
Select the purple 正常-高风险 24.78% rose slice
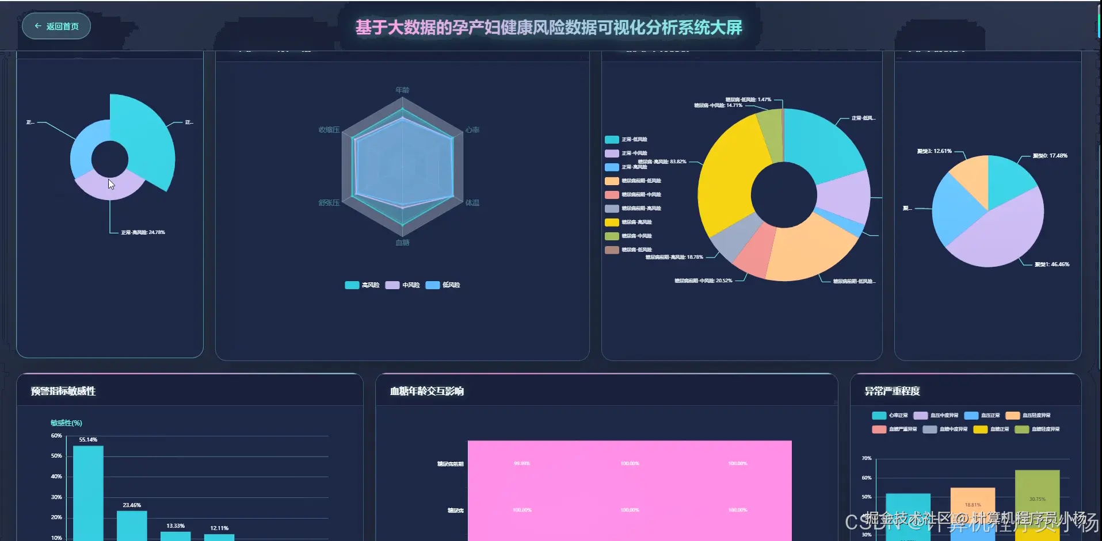(109, 189)
